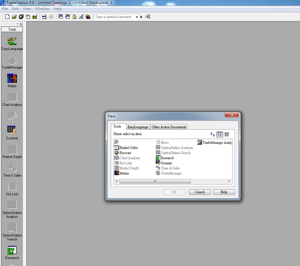Switch New dialog to list view
The width and height of the screenshot is (300, 266).
click(x=220, y=134)
